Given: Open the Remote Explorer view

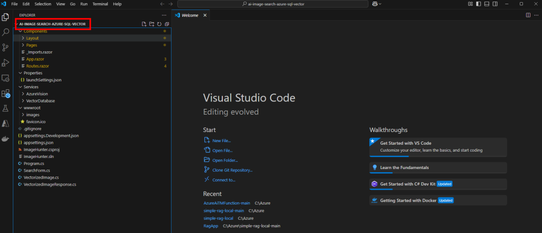Looking at the screenshot, I should tap(5, 78).
